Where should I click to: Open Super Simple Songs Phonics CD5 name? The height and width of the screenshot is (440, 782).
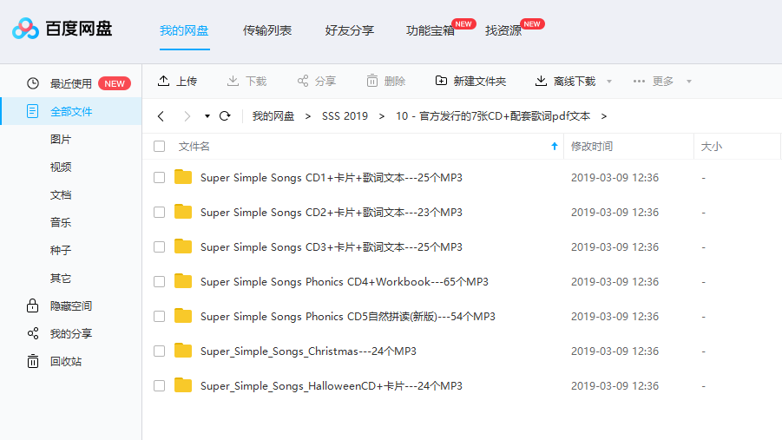[348, 316]
